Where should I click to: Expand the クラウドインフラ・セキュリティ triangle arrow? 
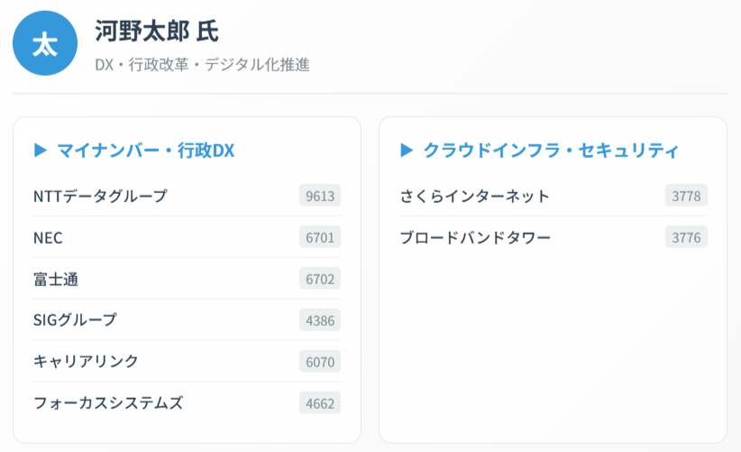407,151
